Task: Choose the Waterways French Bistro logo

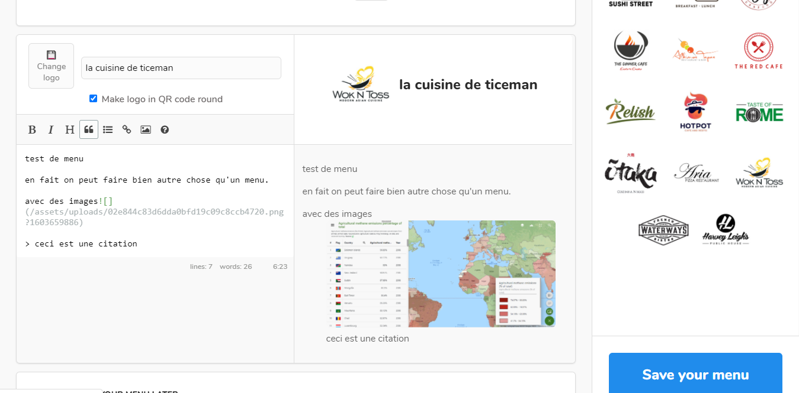Action: 663,229
